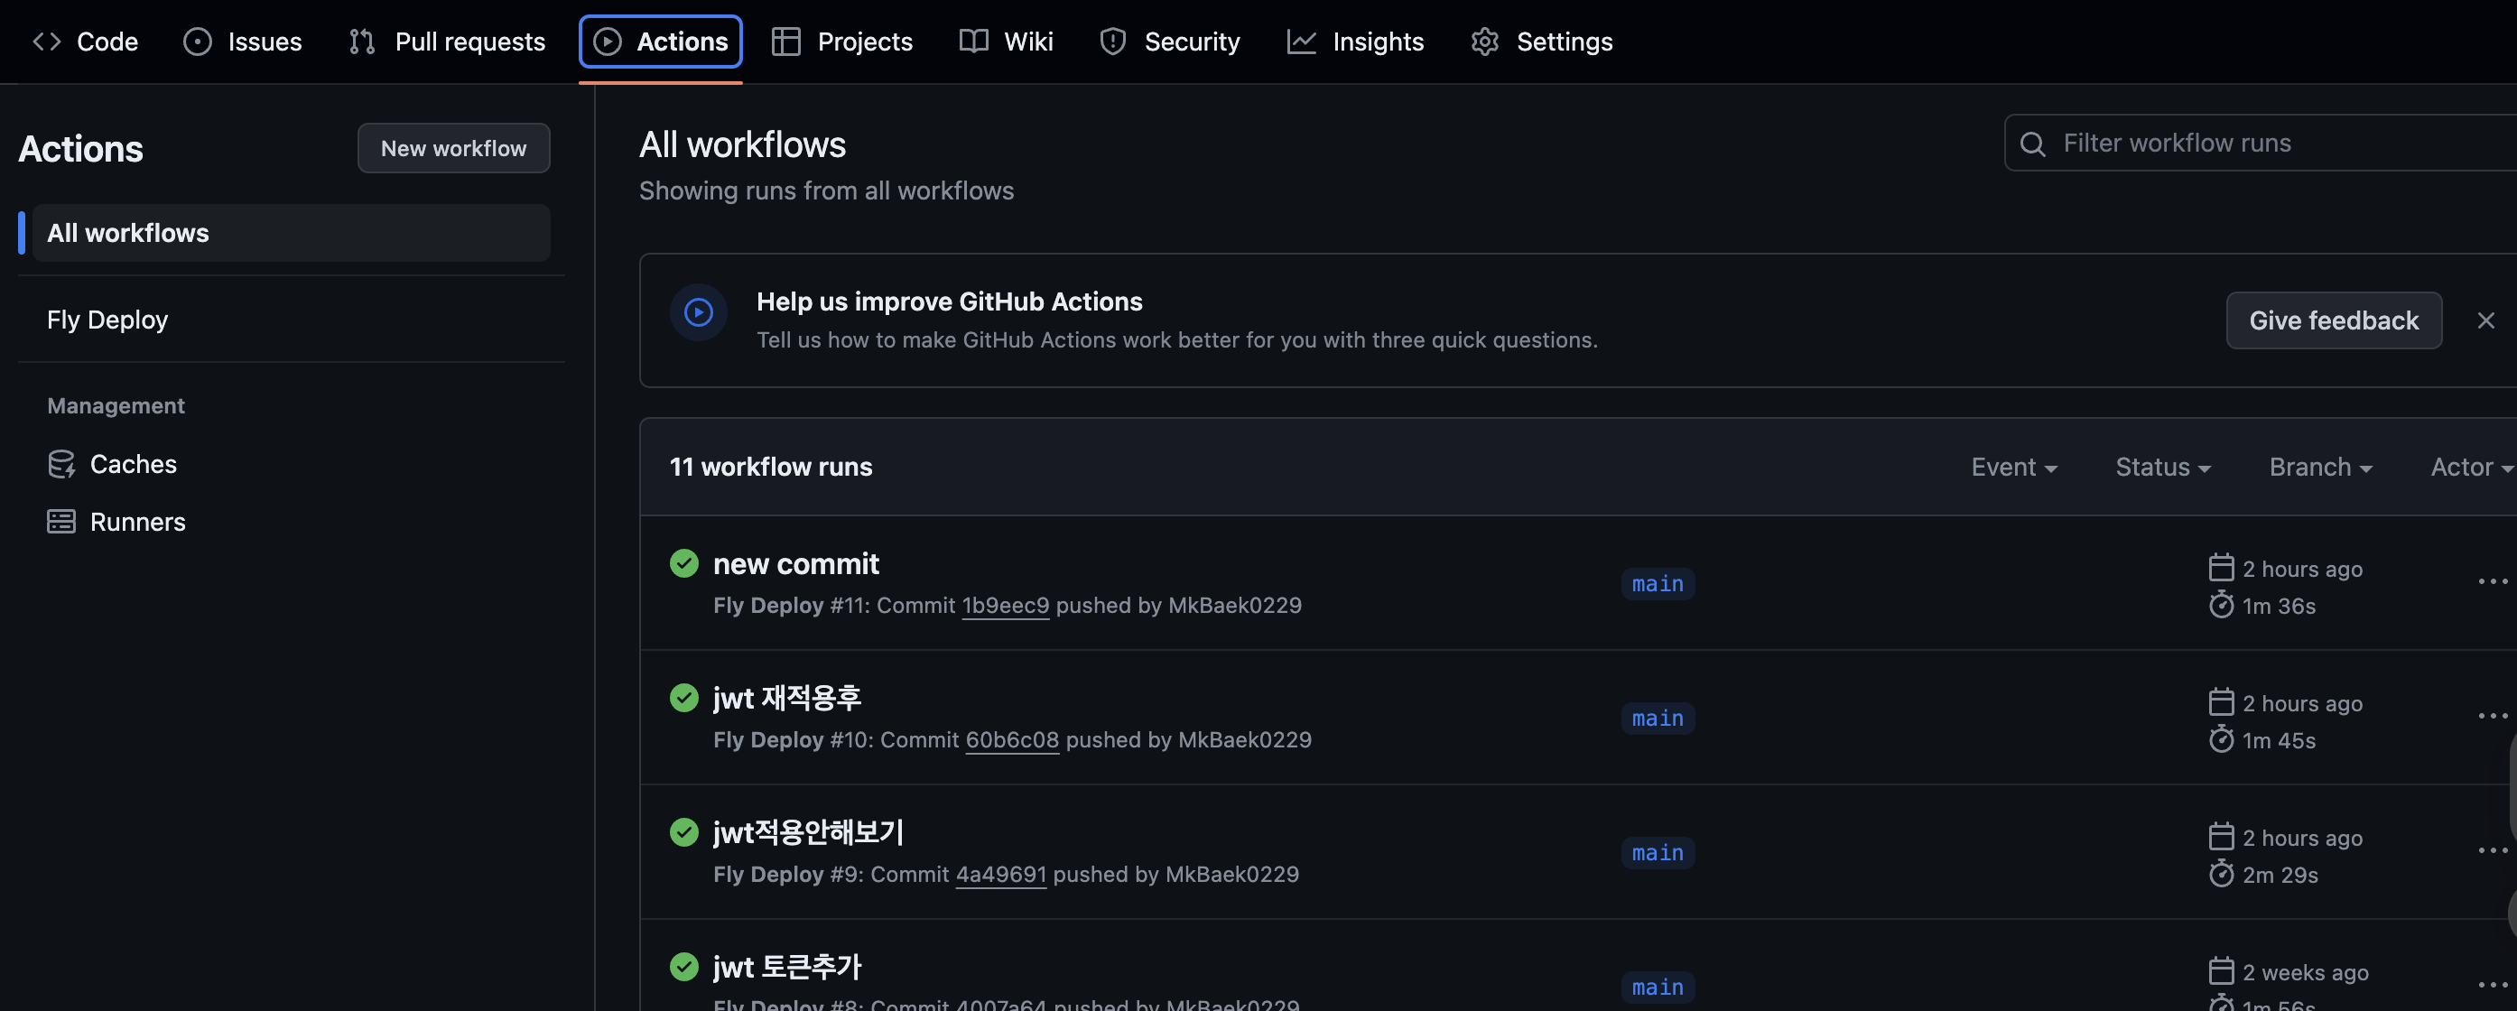The width and height of the screenshot is (2517, 1011).
Task: Open commit 4a49691 link
Action: pyautogui.click(x=1000, y=875)
